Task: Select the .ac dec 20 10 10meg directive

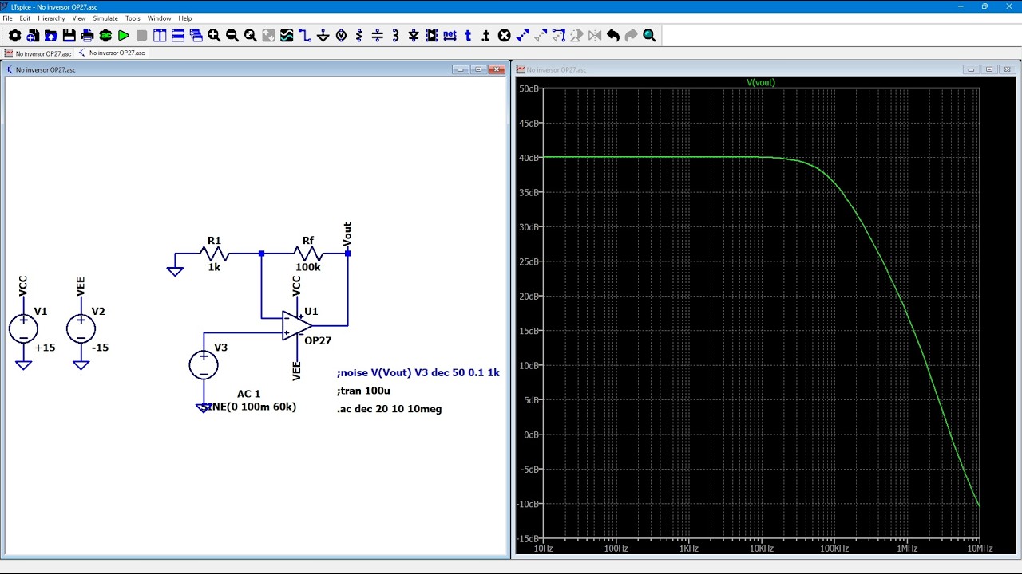Action: tap(390, 409)
